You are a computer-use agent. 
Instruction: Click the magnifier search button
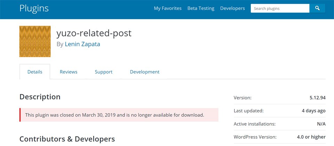317,8
